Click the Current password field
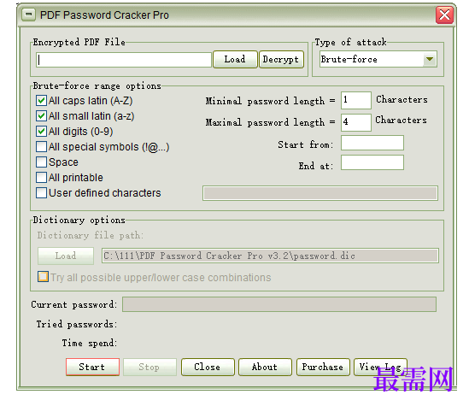This screenshot has height=406, width=469. click(x=279, y=304)
